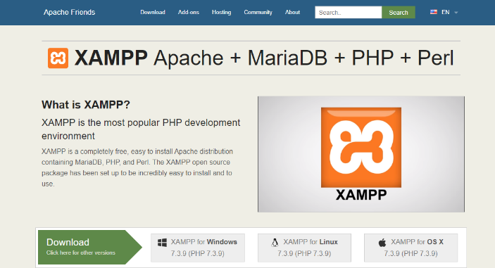
Task: Open the About menu item
Action: tap(292, 12)
